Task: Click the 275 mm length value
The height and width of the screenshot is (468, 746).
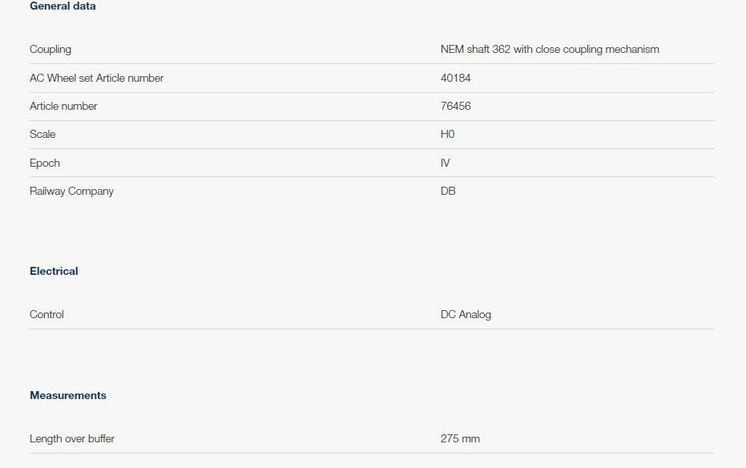Action: 460,439
